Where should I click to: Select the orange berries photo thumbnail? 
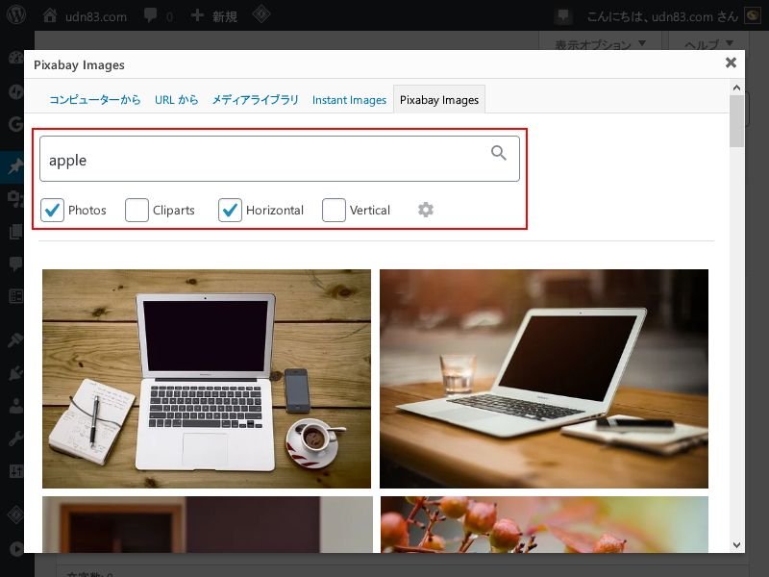544,524
